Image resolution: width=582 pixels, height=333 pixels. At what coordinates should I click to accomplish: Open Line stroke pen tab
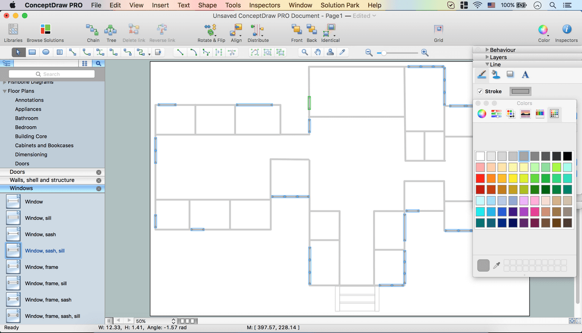(x=482, y=75)
